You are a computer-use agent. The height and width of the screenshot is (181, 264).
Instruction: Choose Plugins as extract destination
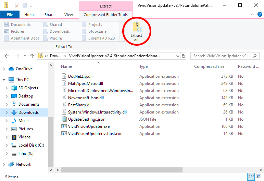(x=53, y=39)
